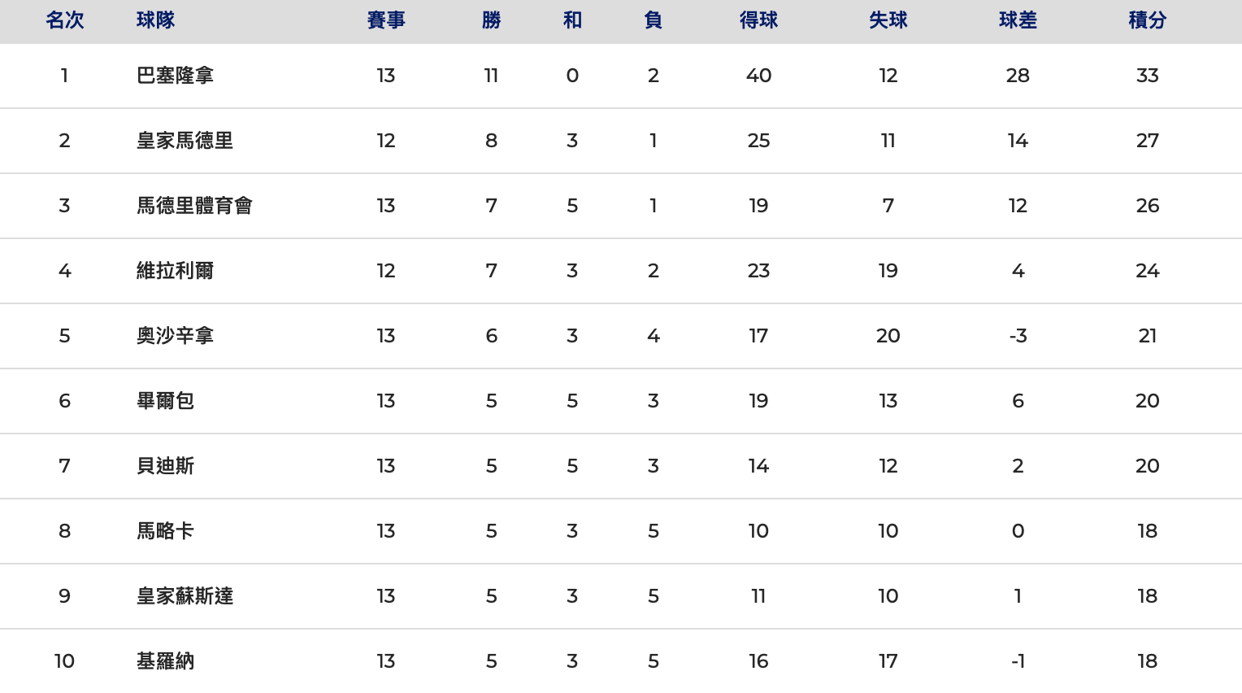Viewport: 1242px width, 693px height.
Task: Select team 奧沙辛拿
Action: click(x=175, y=336)
